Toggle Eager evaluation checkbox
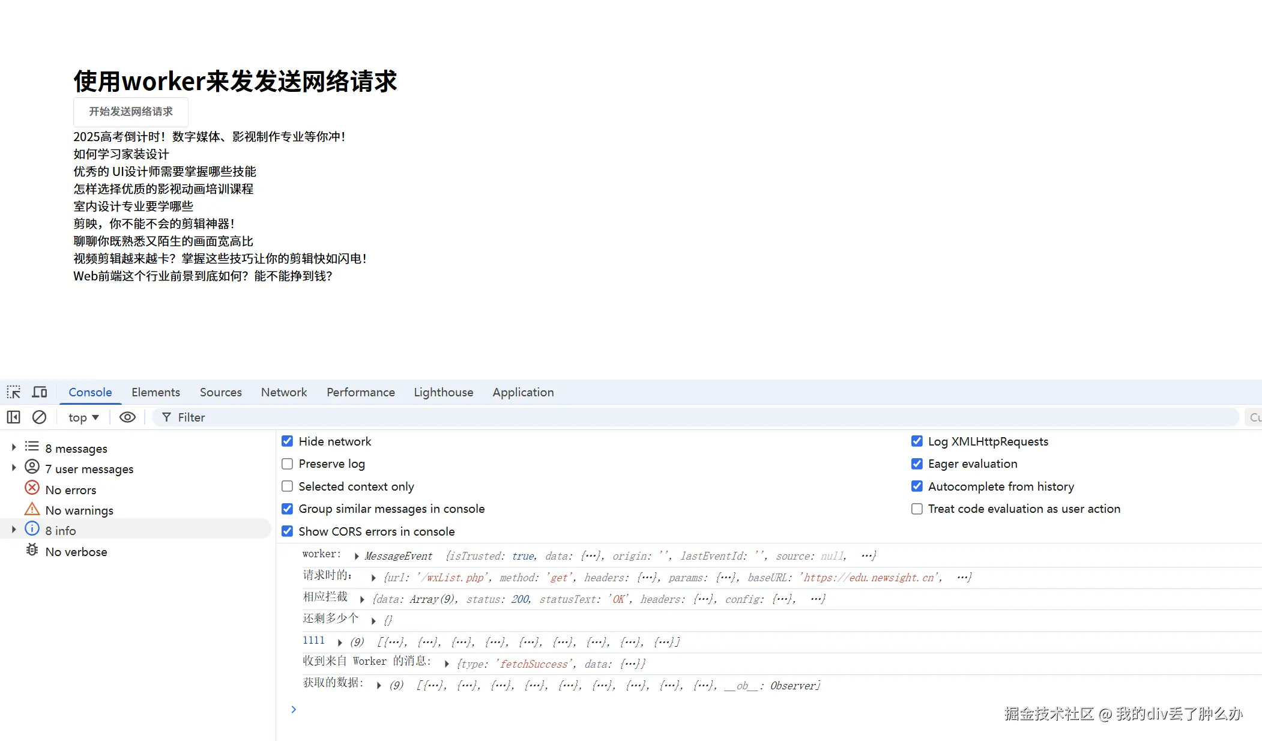1262x741 pixels. (x=917, y=464)
